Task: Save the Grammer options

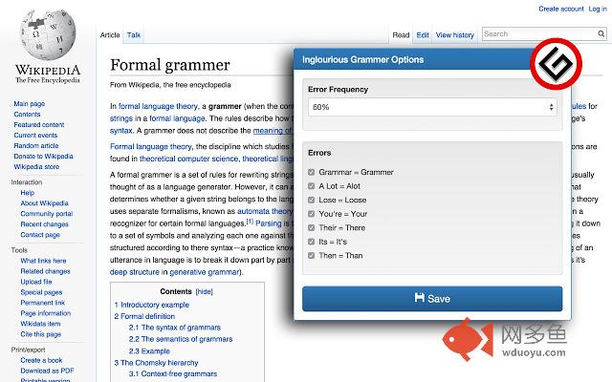Action: click(432, 299)
